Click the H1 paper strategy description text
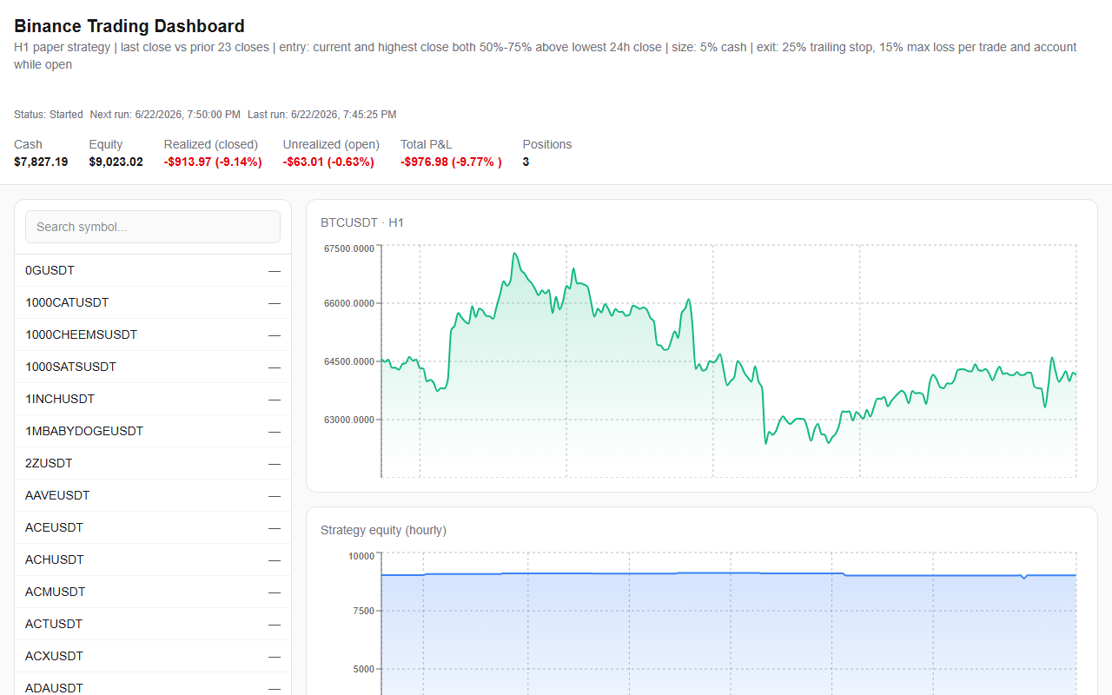Image resolution: width=1112 pixels, height=695 pixels. (x=546, y=56)
